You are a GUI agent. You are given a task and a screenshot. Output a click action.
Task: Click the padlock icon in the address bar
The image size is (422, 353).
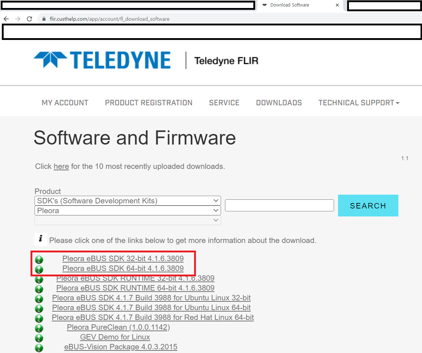point(43,19)
